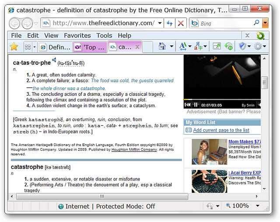280x222 pixels.
Task: Click the Stop red X icon
Action: [x=181, y=23]
